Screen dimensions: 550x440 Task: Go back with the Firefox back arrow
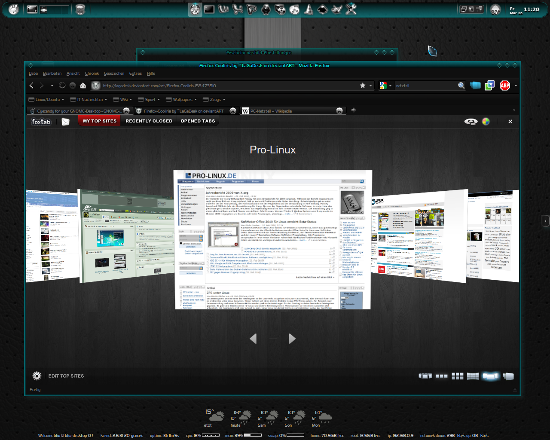(31, 86)
